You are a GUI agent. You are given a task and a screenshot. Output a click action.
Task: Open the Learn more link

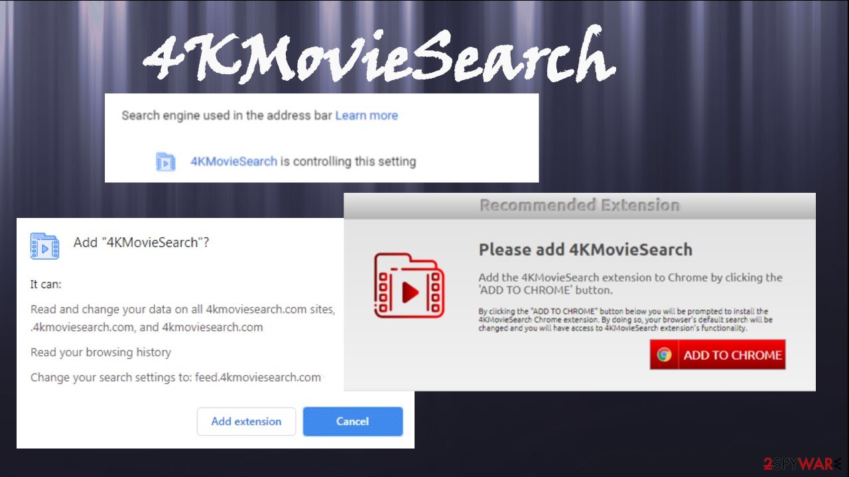366,115
